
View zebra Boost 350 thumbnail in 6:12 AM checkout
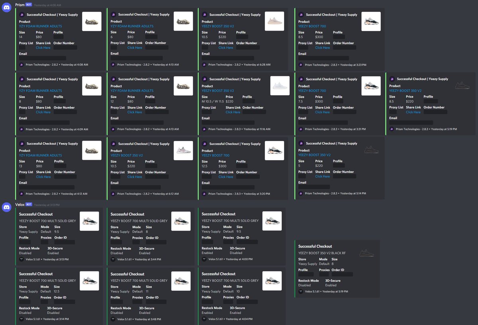[x=183, y=150]
